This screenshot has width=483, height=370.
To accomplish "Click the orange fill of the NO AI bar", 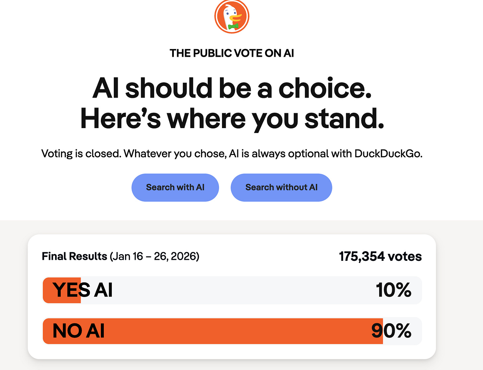I will tap(213, 331).
